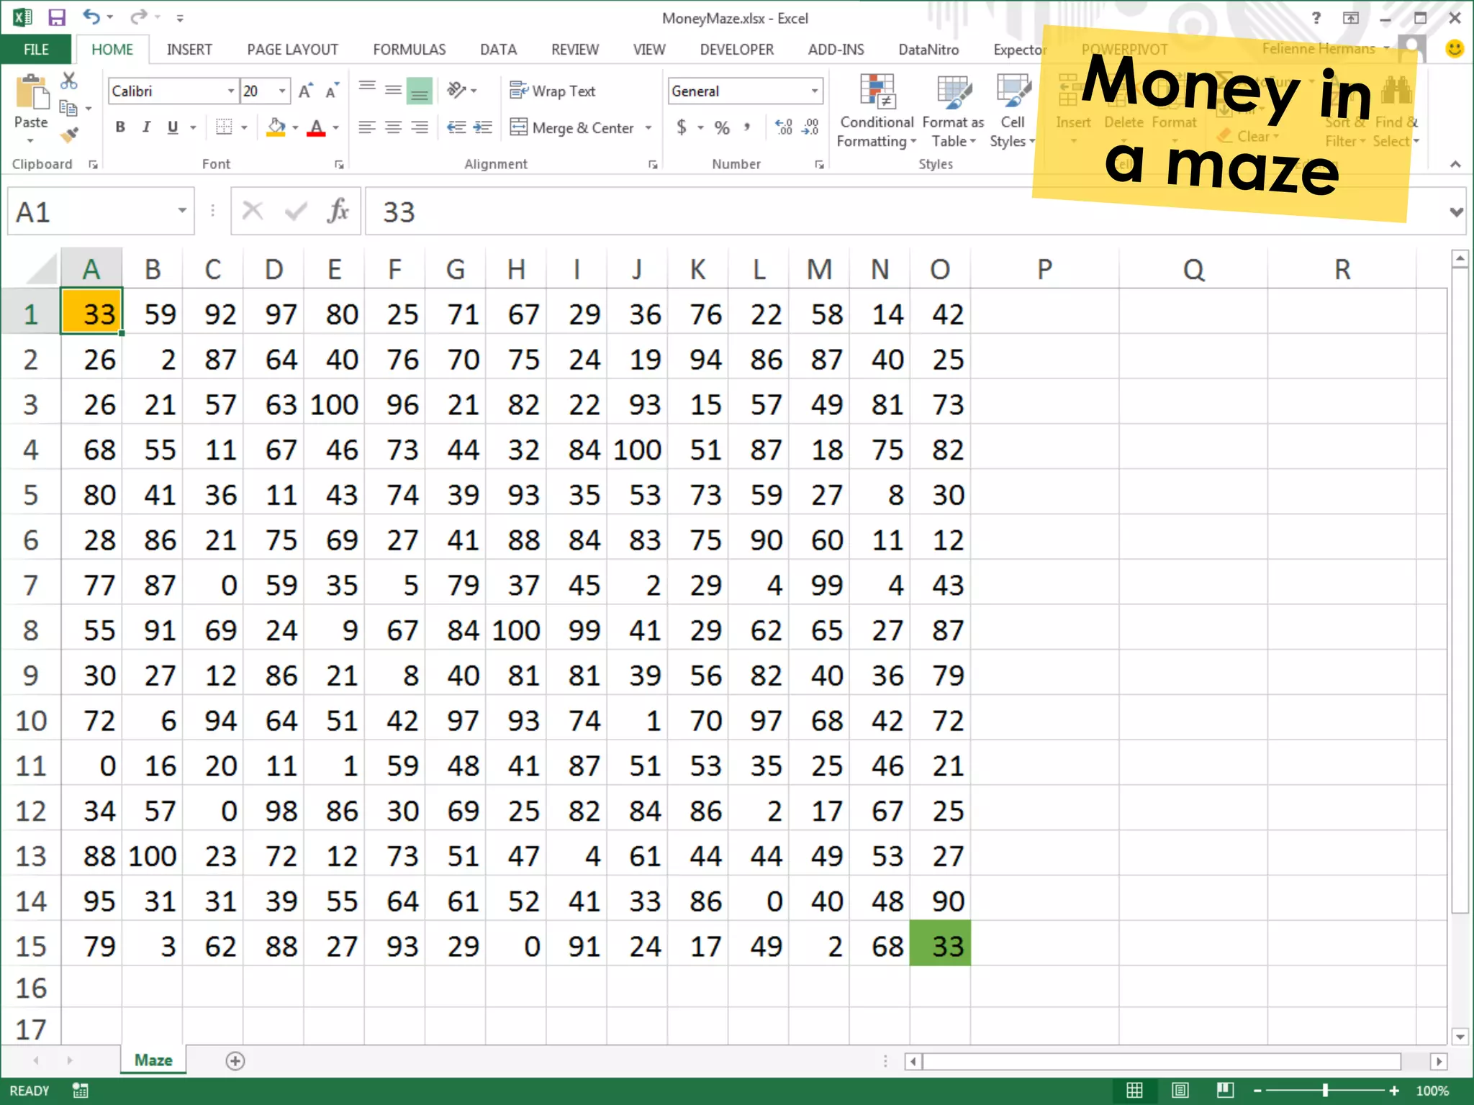The image size is (1474, 1105).
Task: Open the FILE tab
Action: tap(36, 49)
